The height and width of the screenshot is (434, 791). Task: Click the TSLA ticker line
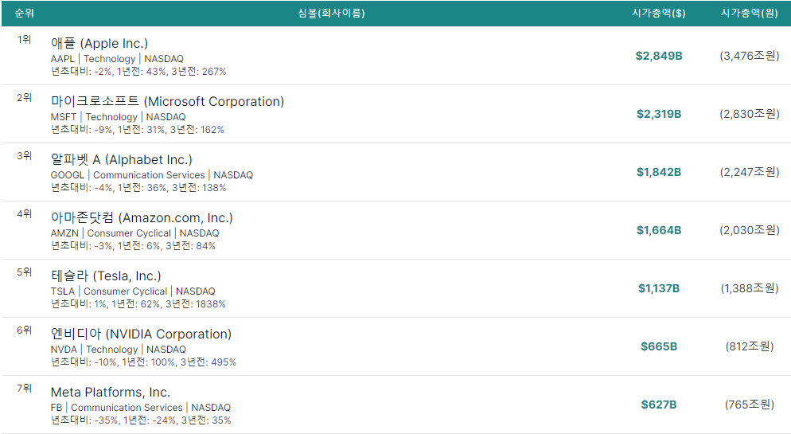pos(133,291)
